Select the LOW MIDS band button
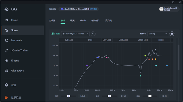183x102 pixels. (x=107, y=40)
